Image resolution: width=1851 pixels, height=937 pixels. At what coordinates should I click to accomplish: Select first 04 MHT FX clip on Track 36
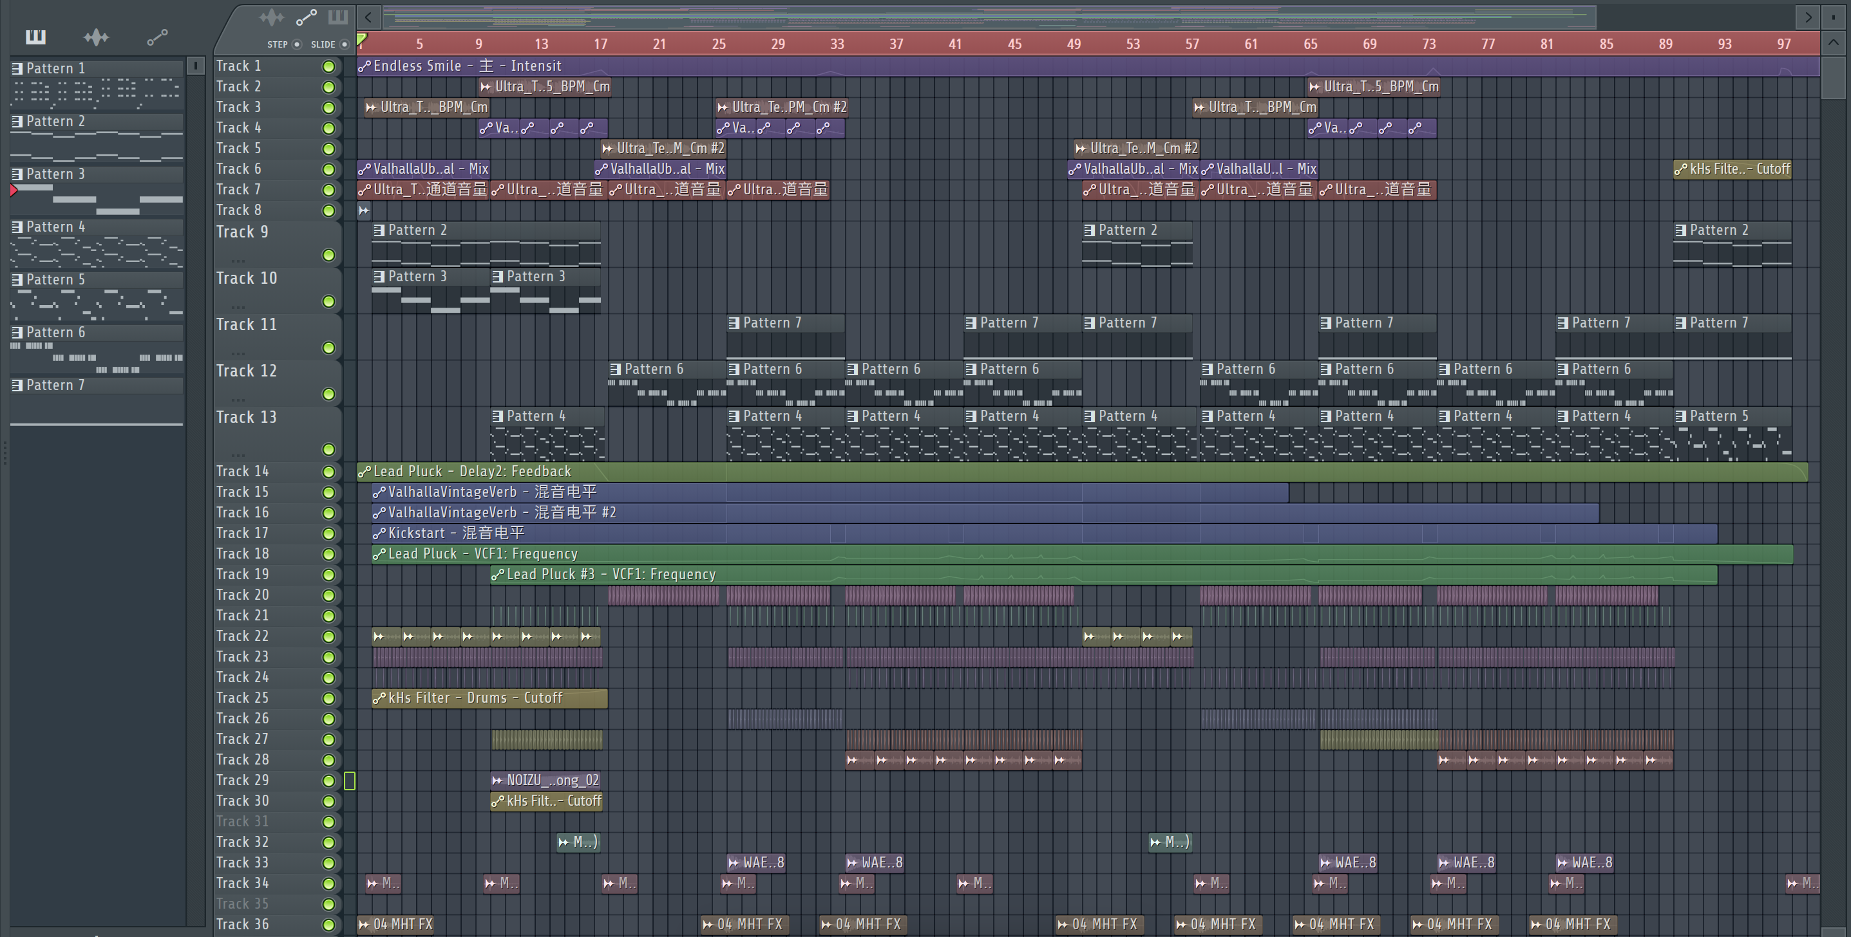396,925
